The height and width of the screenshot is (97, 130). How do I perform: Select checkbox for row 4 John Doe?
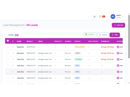click(8, 65)
